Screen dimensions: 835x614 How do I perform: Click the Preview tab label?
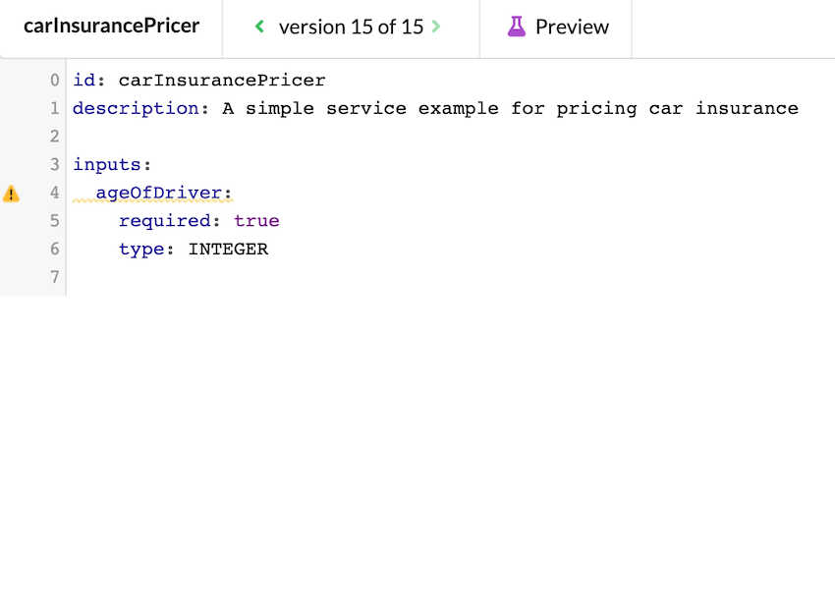tap(572, 28)
